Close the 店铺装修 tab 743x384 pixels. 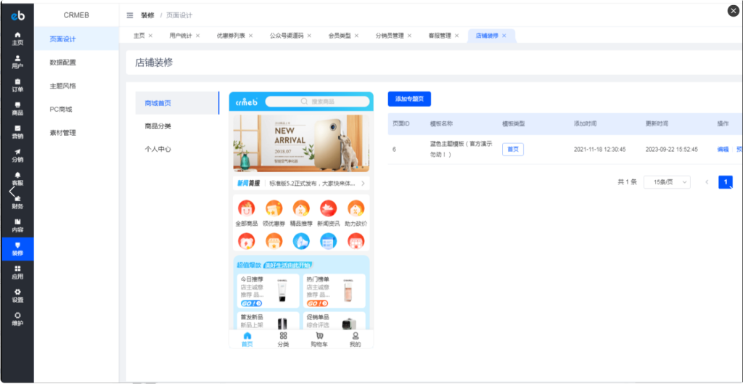click(x=504, y=36)
